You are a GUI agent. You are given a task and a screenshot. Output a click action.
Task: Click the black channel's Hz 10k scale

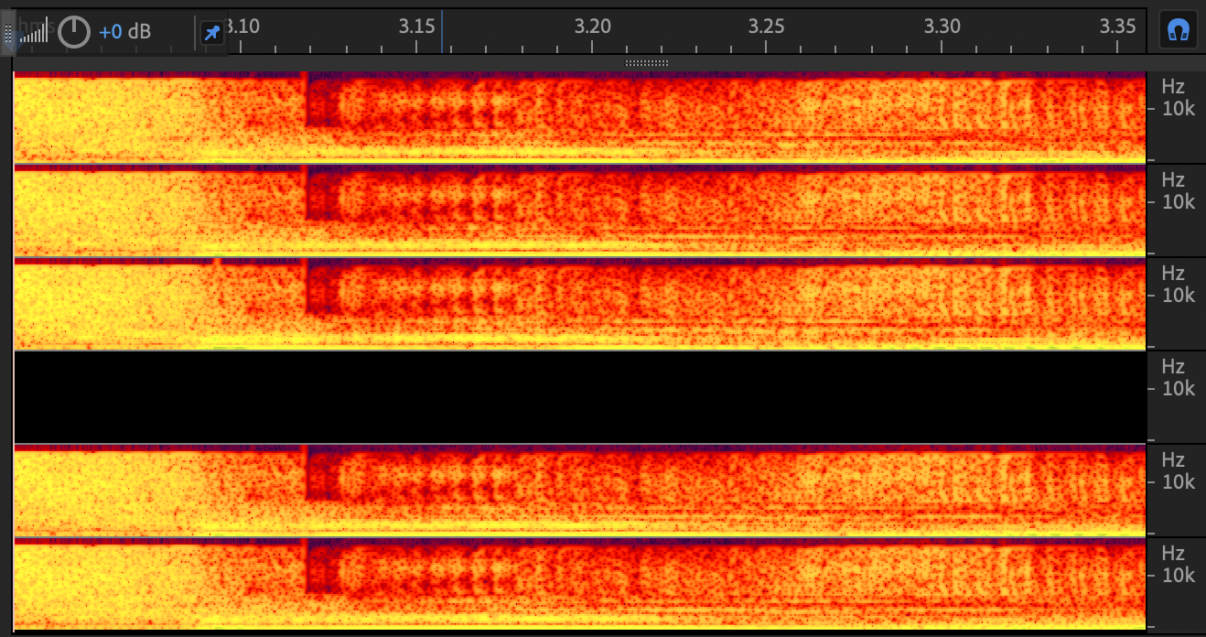tap(1176, 378)
